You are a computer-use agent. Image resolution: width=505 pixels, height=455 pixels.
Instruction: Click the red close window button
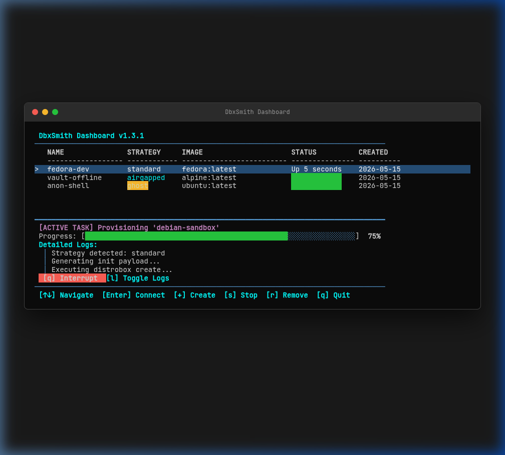click(35, 112)
